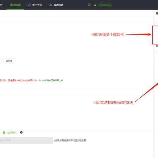
Task: Open the 素材库 material library
Action: tap(9, 61)
